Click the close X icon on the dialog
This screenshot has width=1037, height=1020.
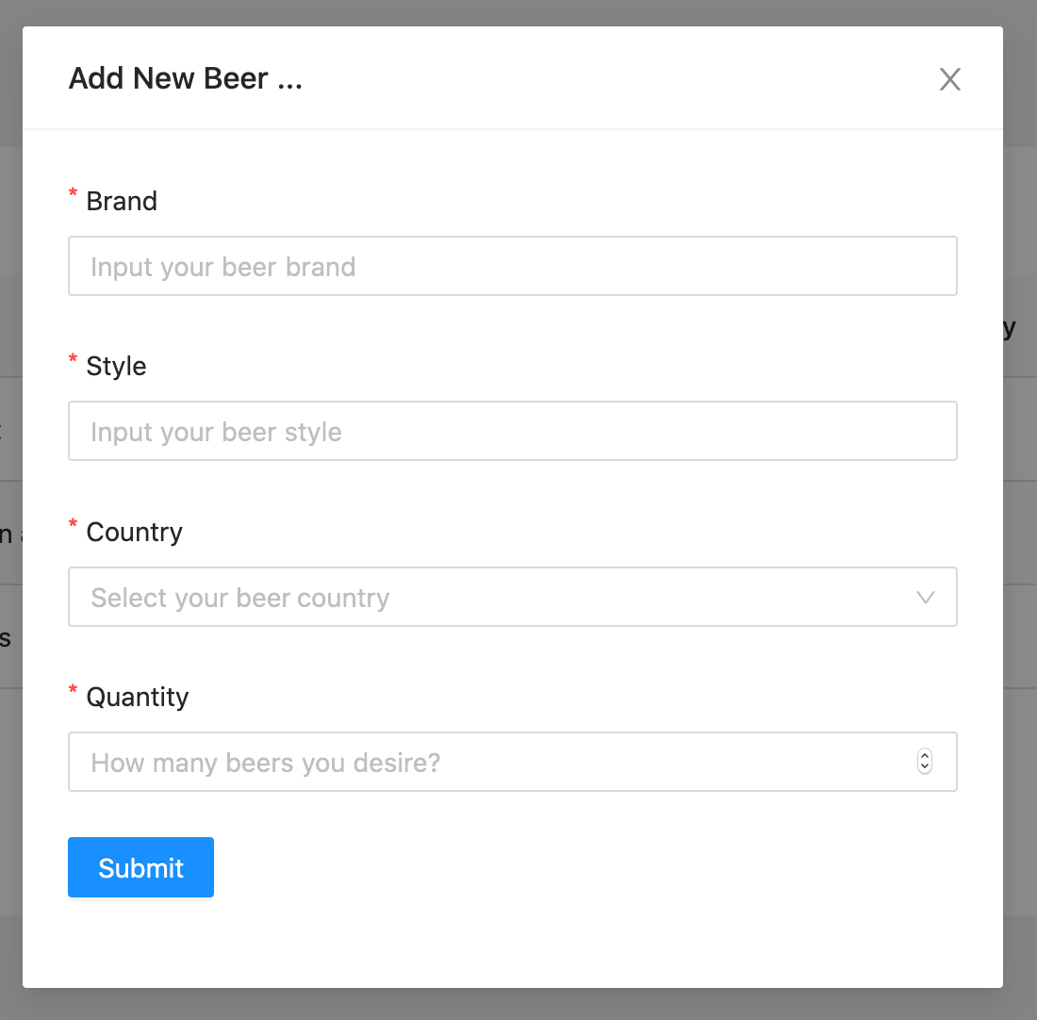[x=950, y=79]
